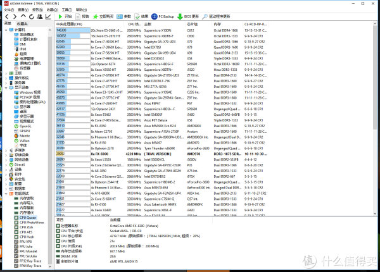
Task: Open the line graph toolbar icon
Action: coord(48,16)
